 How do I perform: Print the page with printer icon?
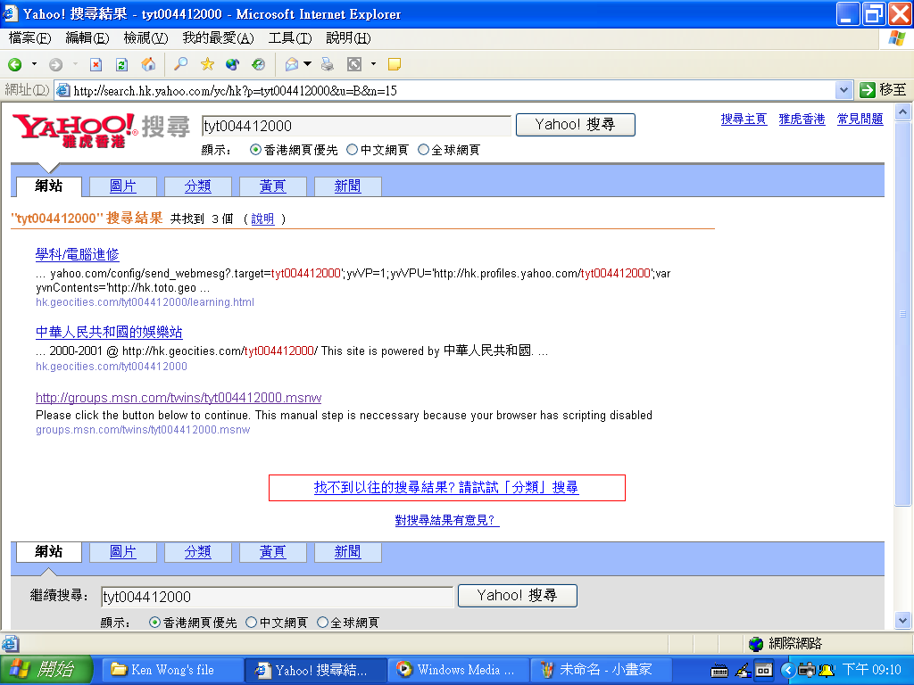(x=328, y=64)
